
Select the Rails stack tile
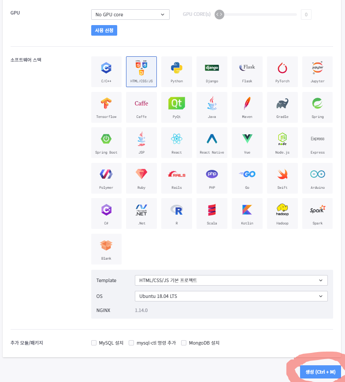pyautogui.click(x=177, y=178)
